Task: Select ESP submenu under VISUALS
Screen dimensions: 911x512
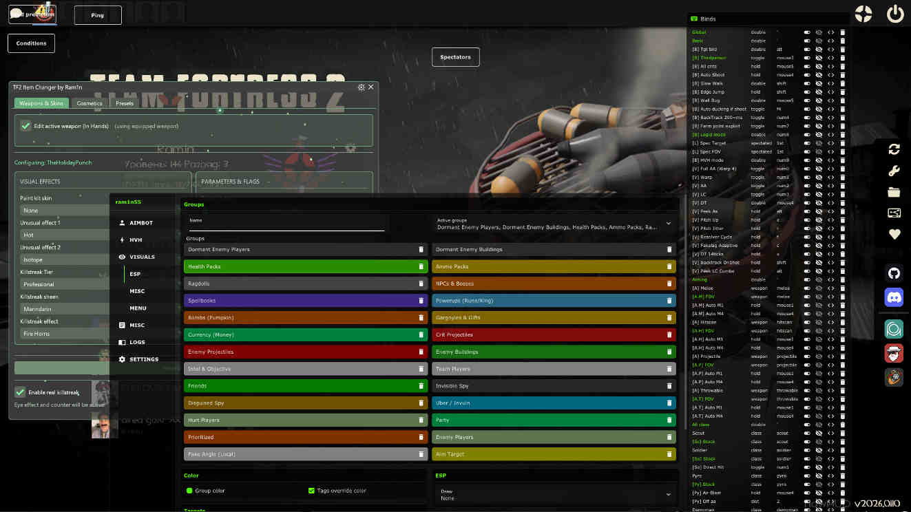Action: click(135, 274)
